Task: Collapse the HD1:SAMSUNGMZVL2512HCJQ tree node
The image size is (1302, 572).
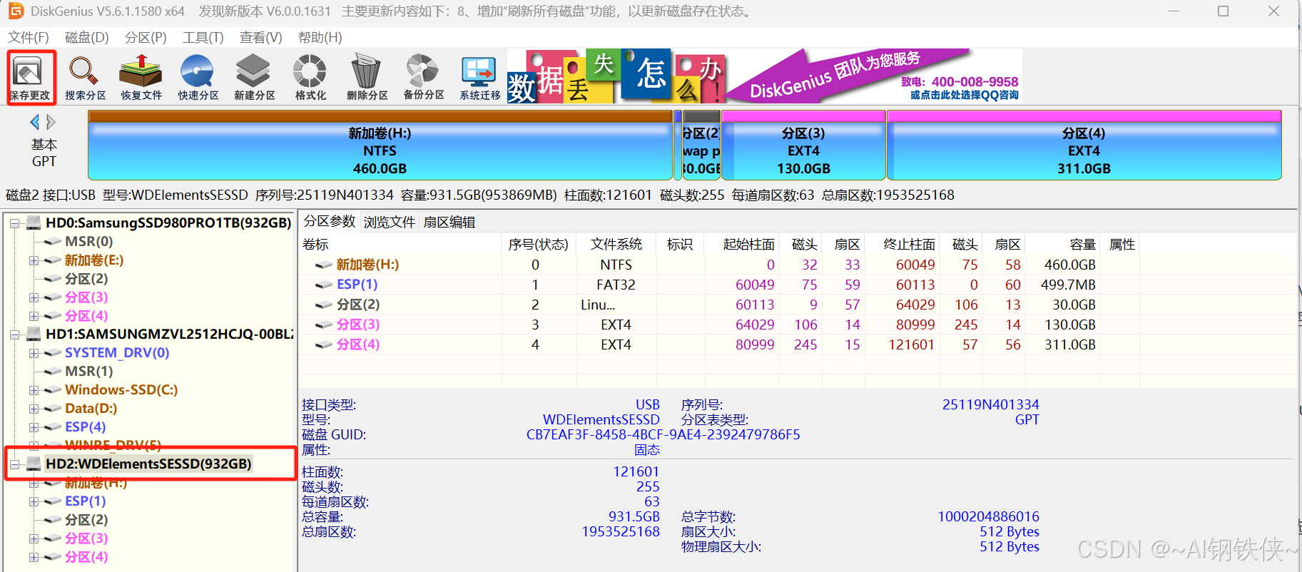Action: (14, 334)
